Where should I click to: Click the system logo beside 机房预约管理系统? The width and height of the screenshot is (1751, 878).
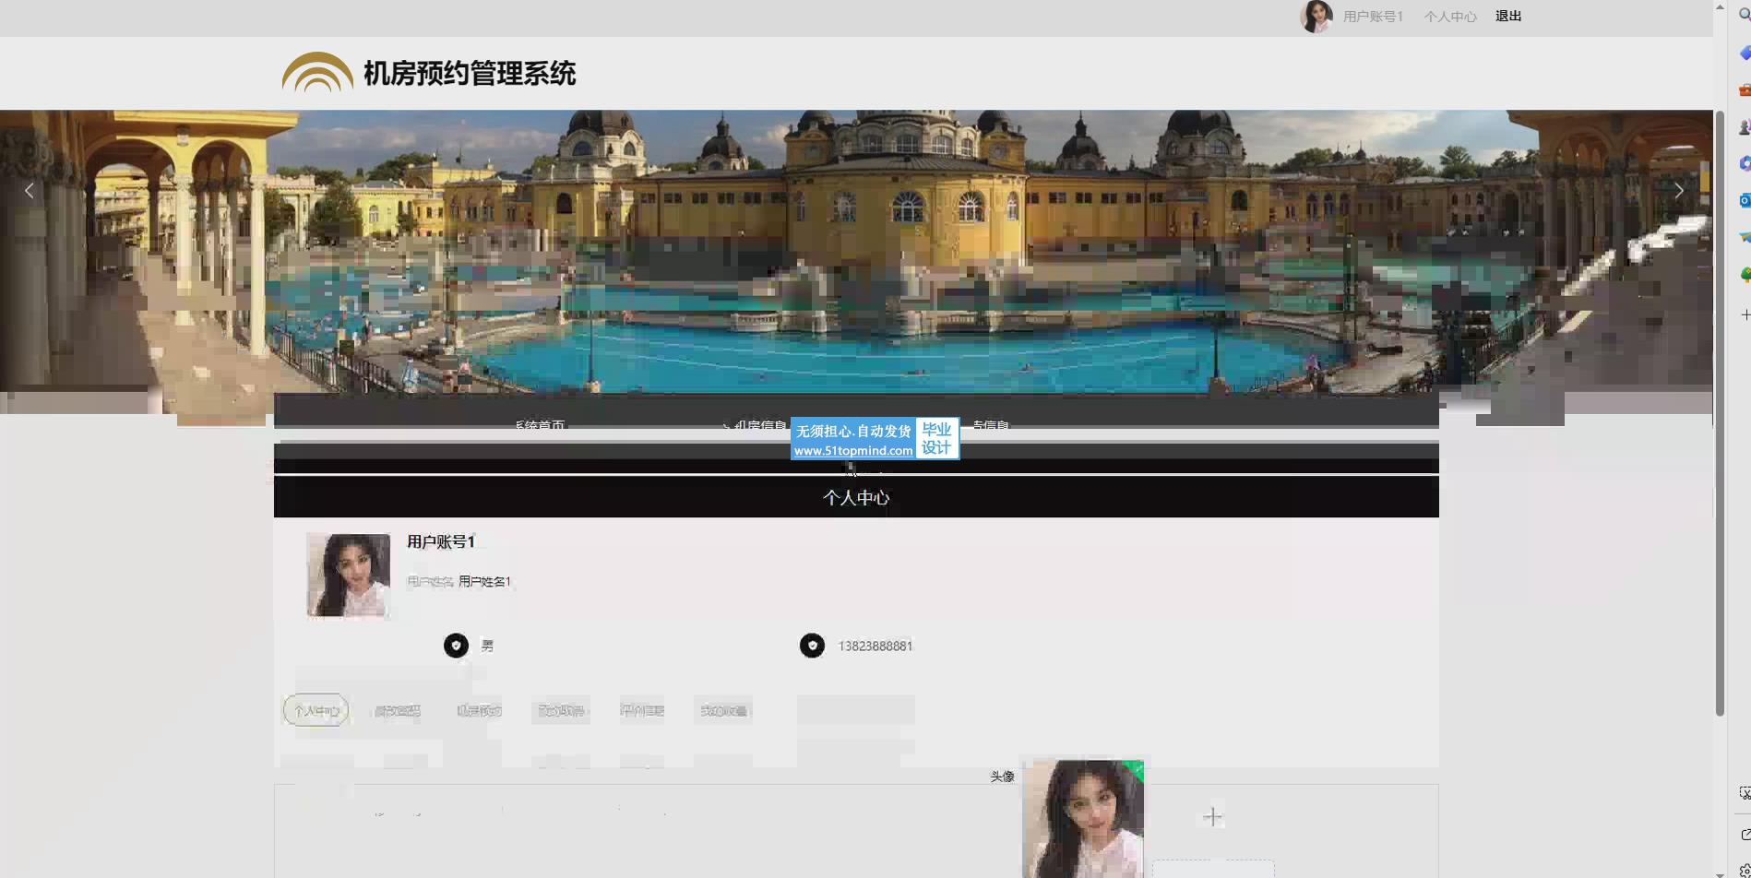pyautogui.click(x=317, y=73)
